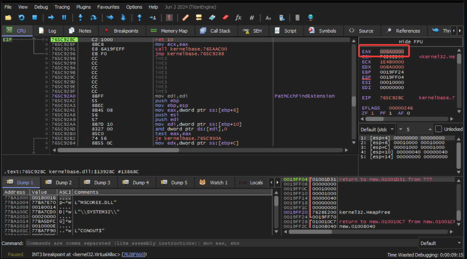This screenshot has height=259, width=467.
Task: Open the Debug menu
Action: click(41, 7)
